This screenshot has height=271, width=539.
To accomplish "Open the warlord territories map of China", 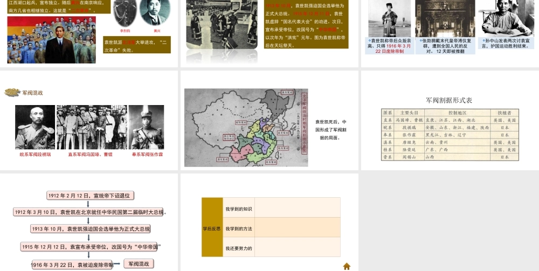I will click(x=246, y=128).
